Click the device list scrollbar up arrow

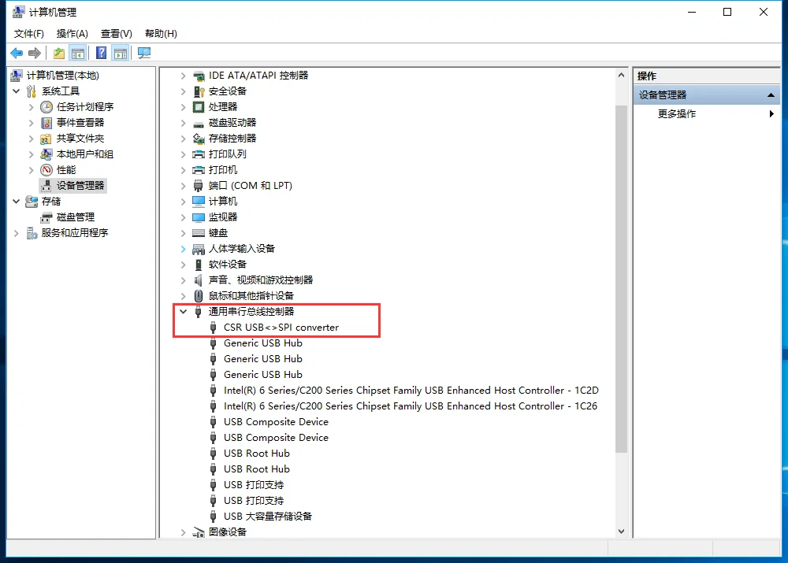pos(622,76)
